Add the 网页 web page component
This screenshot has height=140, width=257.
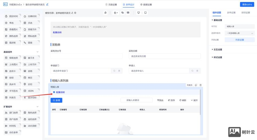(31, 78)
